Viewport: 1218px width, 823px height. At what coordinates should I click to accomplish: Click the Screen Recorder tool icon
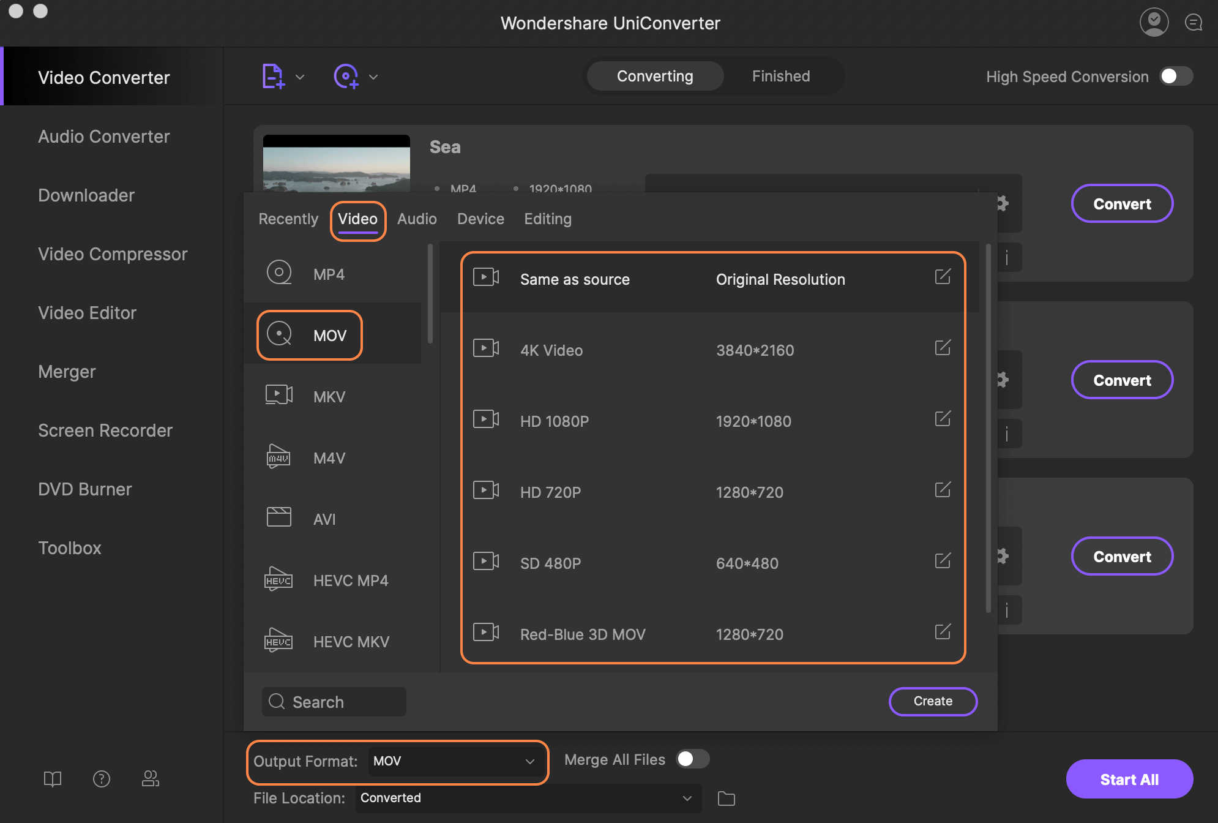(103, 429)
